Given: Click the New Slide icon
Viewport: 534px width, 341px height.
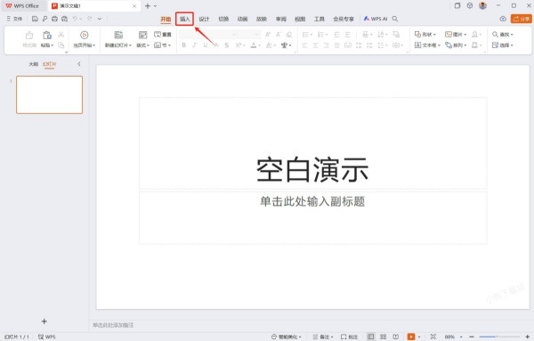Looking at the screenshot, I should point(118,35).
